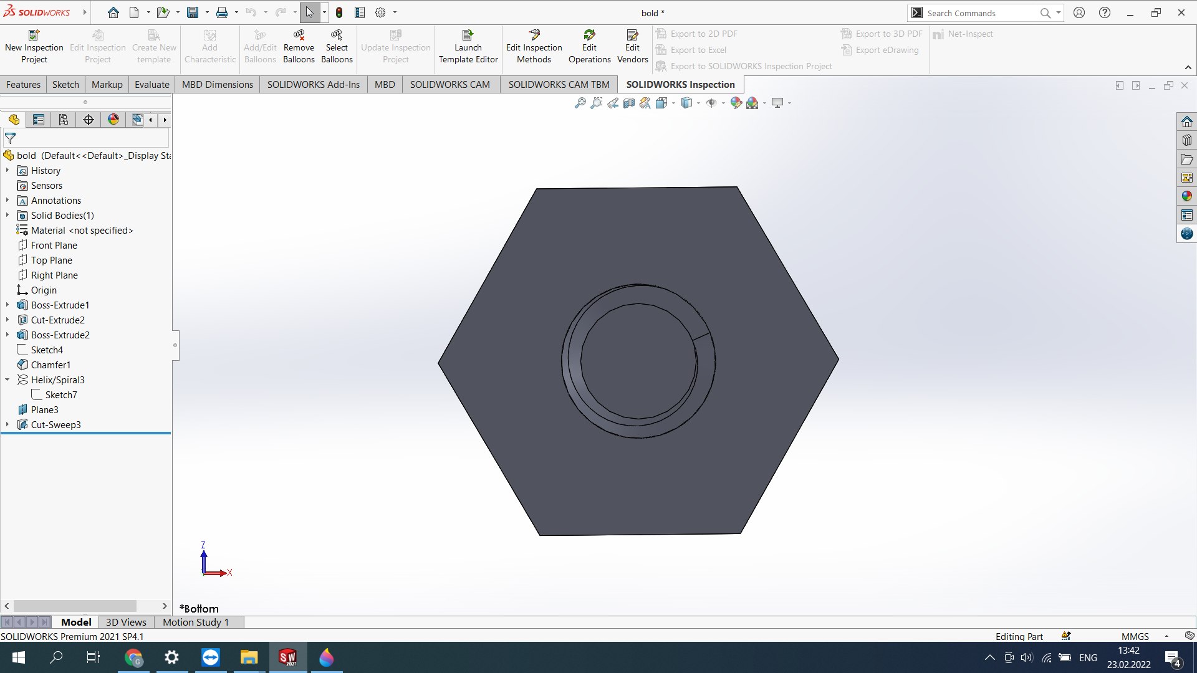Open File Explorer from the taskbar
The width and height of the screenshot is (1197, 673).
point(249,657)
